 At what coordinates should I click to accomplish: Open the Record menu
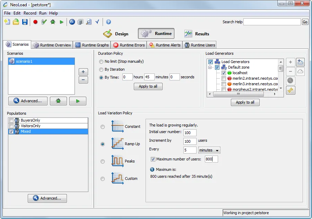[x=30, y=13]
